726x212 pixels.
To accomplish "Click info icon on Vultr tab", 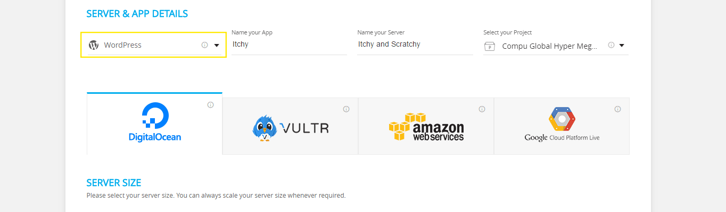I will (x=346, y=109).
